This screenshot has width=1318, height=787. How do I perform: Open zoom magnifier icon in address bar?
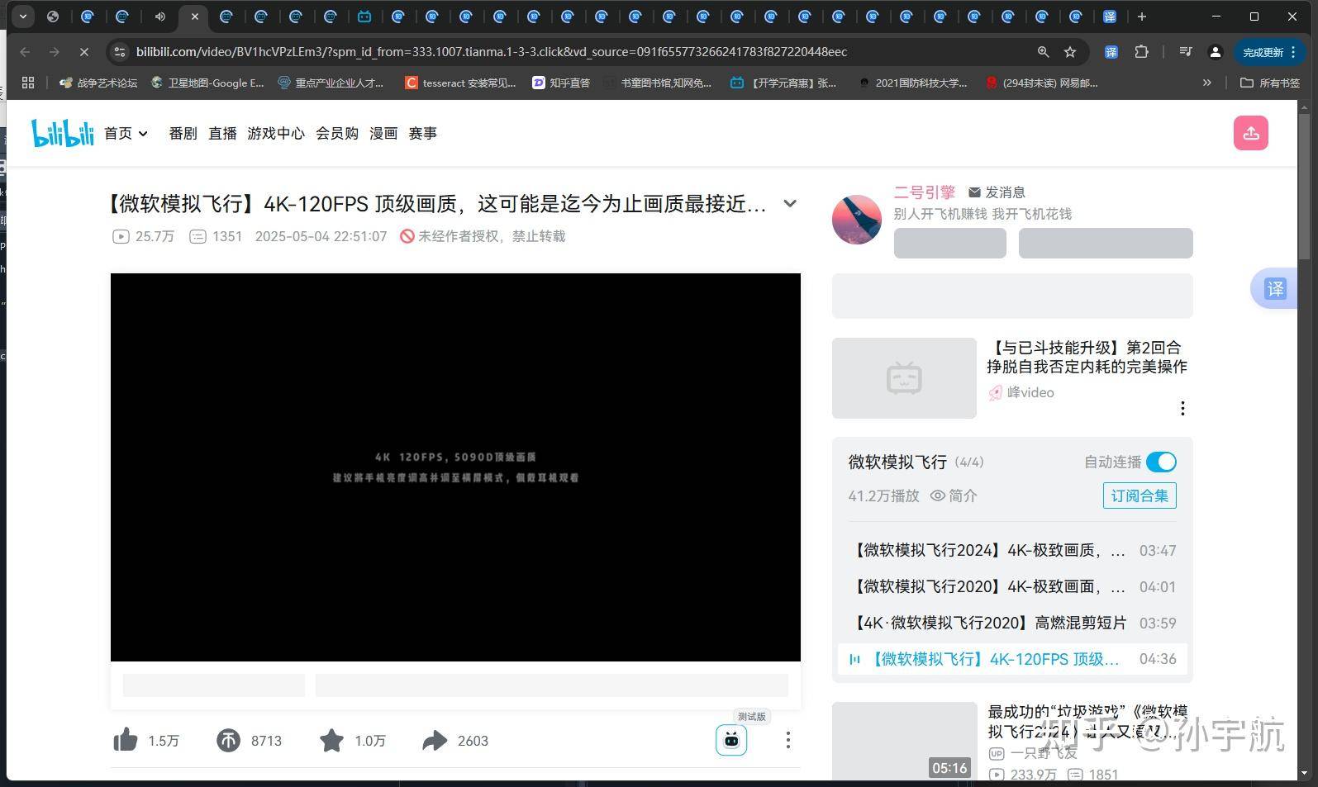tap(1043, 52)
